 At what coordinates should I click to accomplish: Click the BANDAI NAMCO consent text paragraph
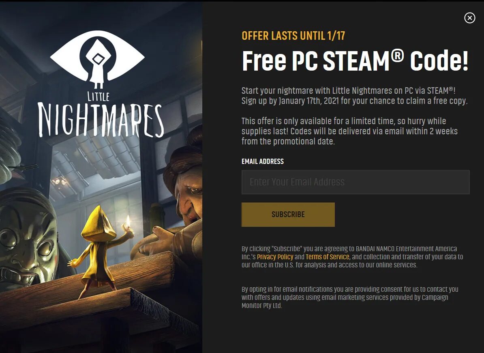pos(352,257)
